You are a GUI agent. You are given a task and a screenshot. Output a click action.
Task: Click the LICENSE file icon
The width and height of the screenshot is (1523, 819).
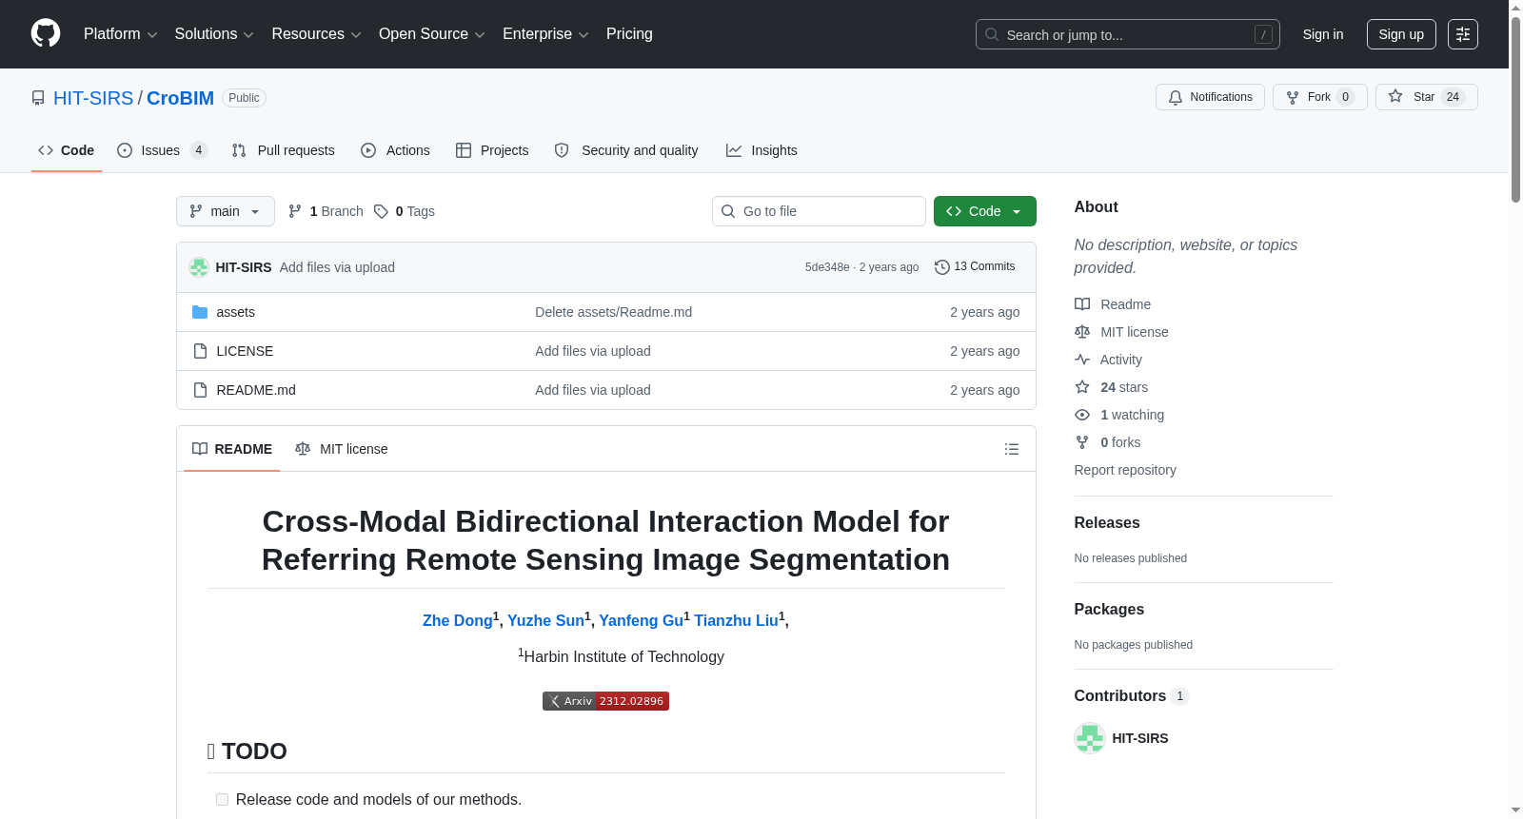[200, 351]
